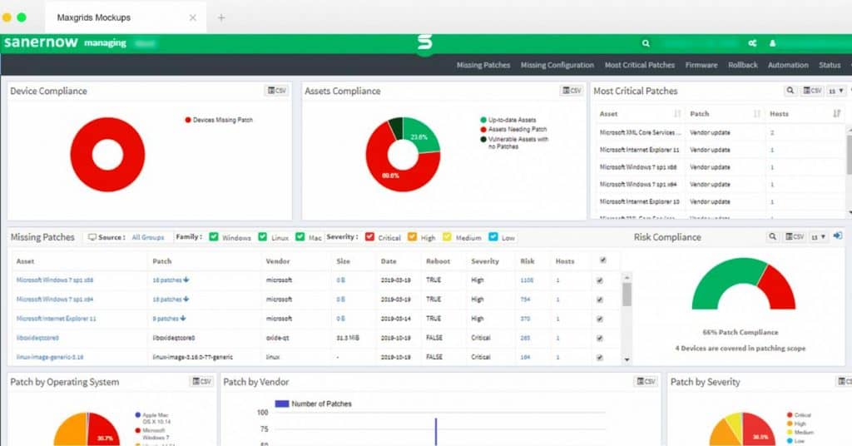Open the Rollback menu item
The height and width of the screenshot is (446, 852).
click(x=743, y=65)
